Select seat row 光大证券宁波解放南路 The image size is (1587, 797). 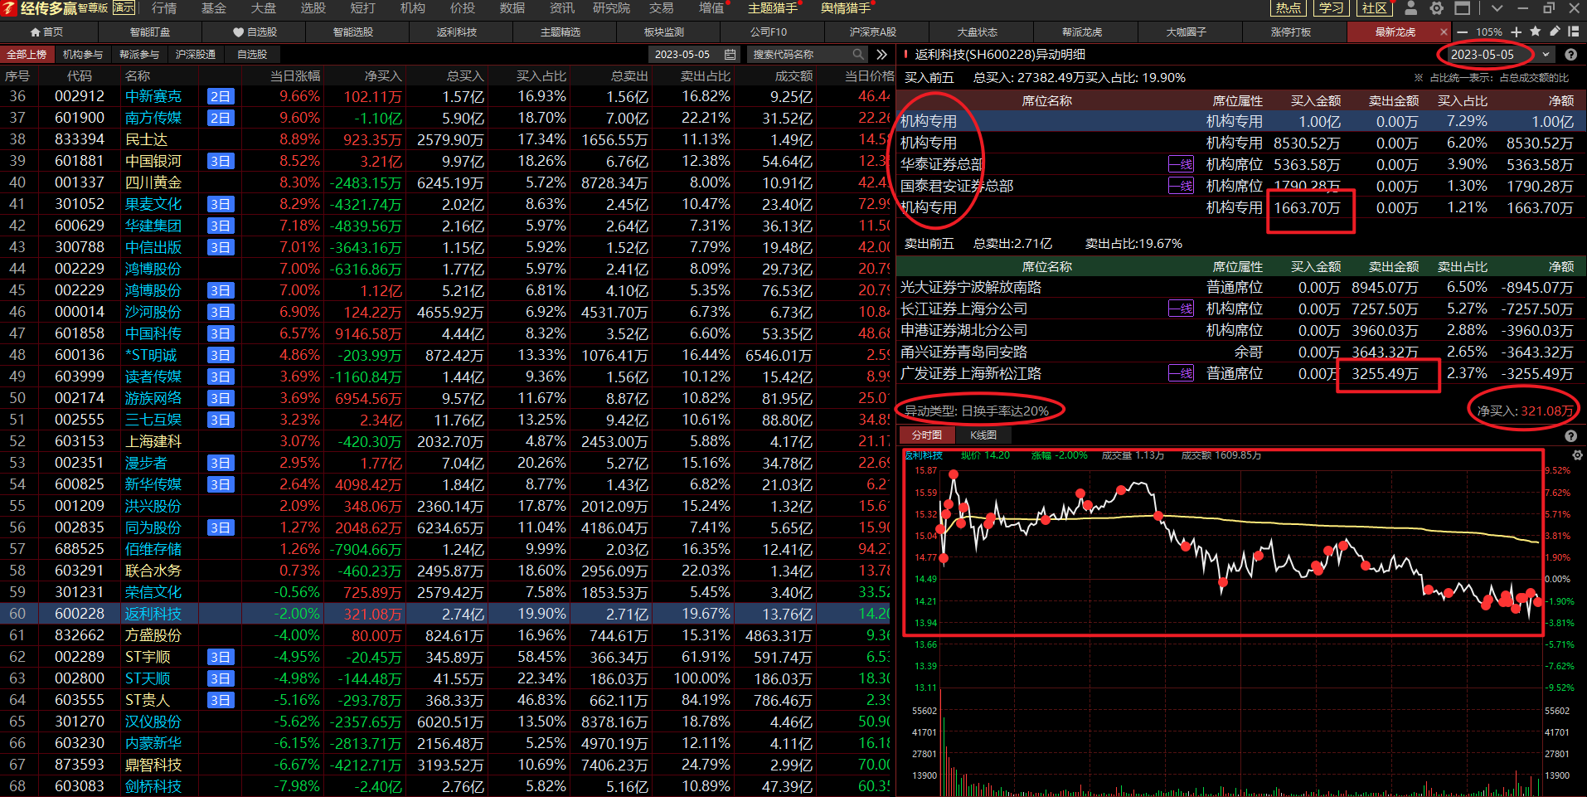[1240, 287]
